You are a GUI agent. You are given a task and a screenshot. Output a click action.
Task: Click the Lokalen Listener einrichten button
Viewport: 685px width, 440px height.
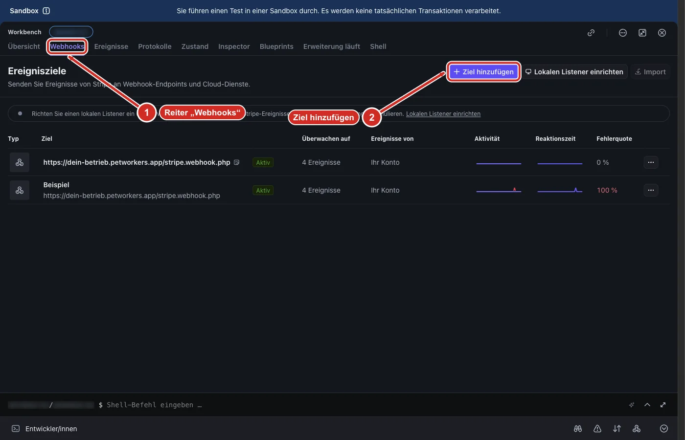tap(574, 72)
